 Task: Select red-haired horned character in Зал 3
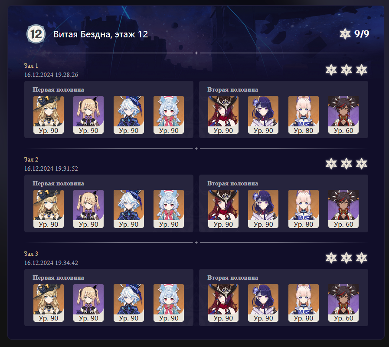[223, 303]
